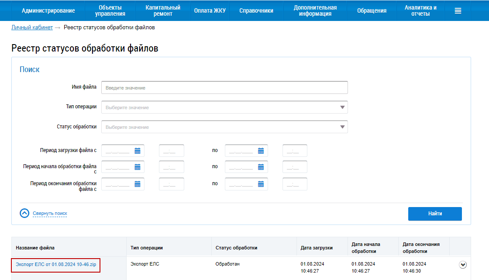
Task: Focus processing start period to-time field
Action: (295, 167)
